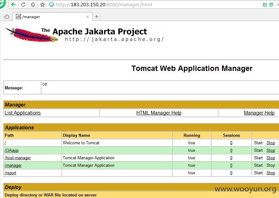Click running value 'true' for /report
Screen dimensions: 279x198
coord(192,173)
